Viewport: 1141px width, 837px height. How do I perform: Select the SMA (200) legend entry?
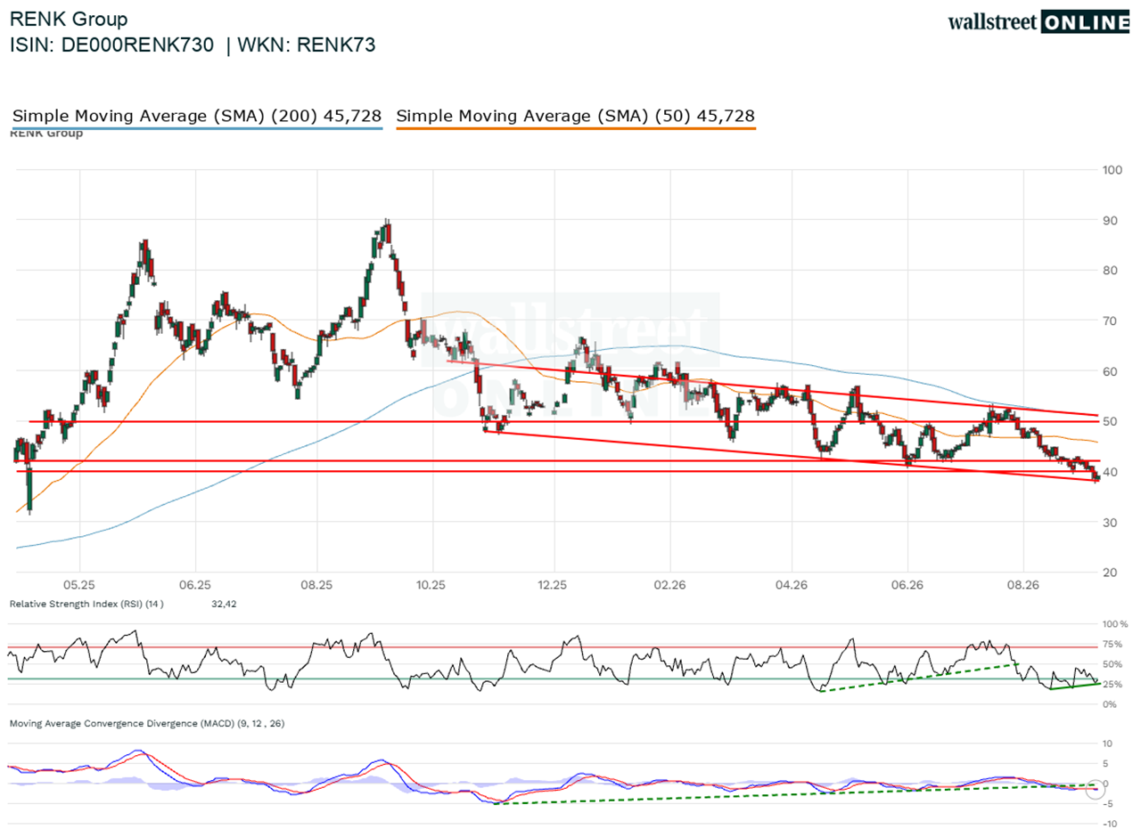[197, 116]
